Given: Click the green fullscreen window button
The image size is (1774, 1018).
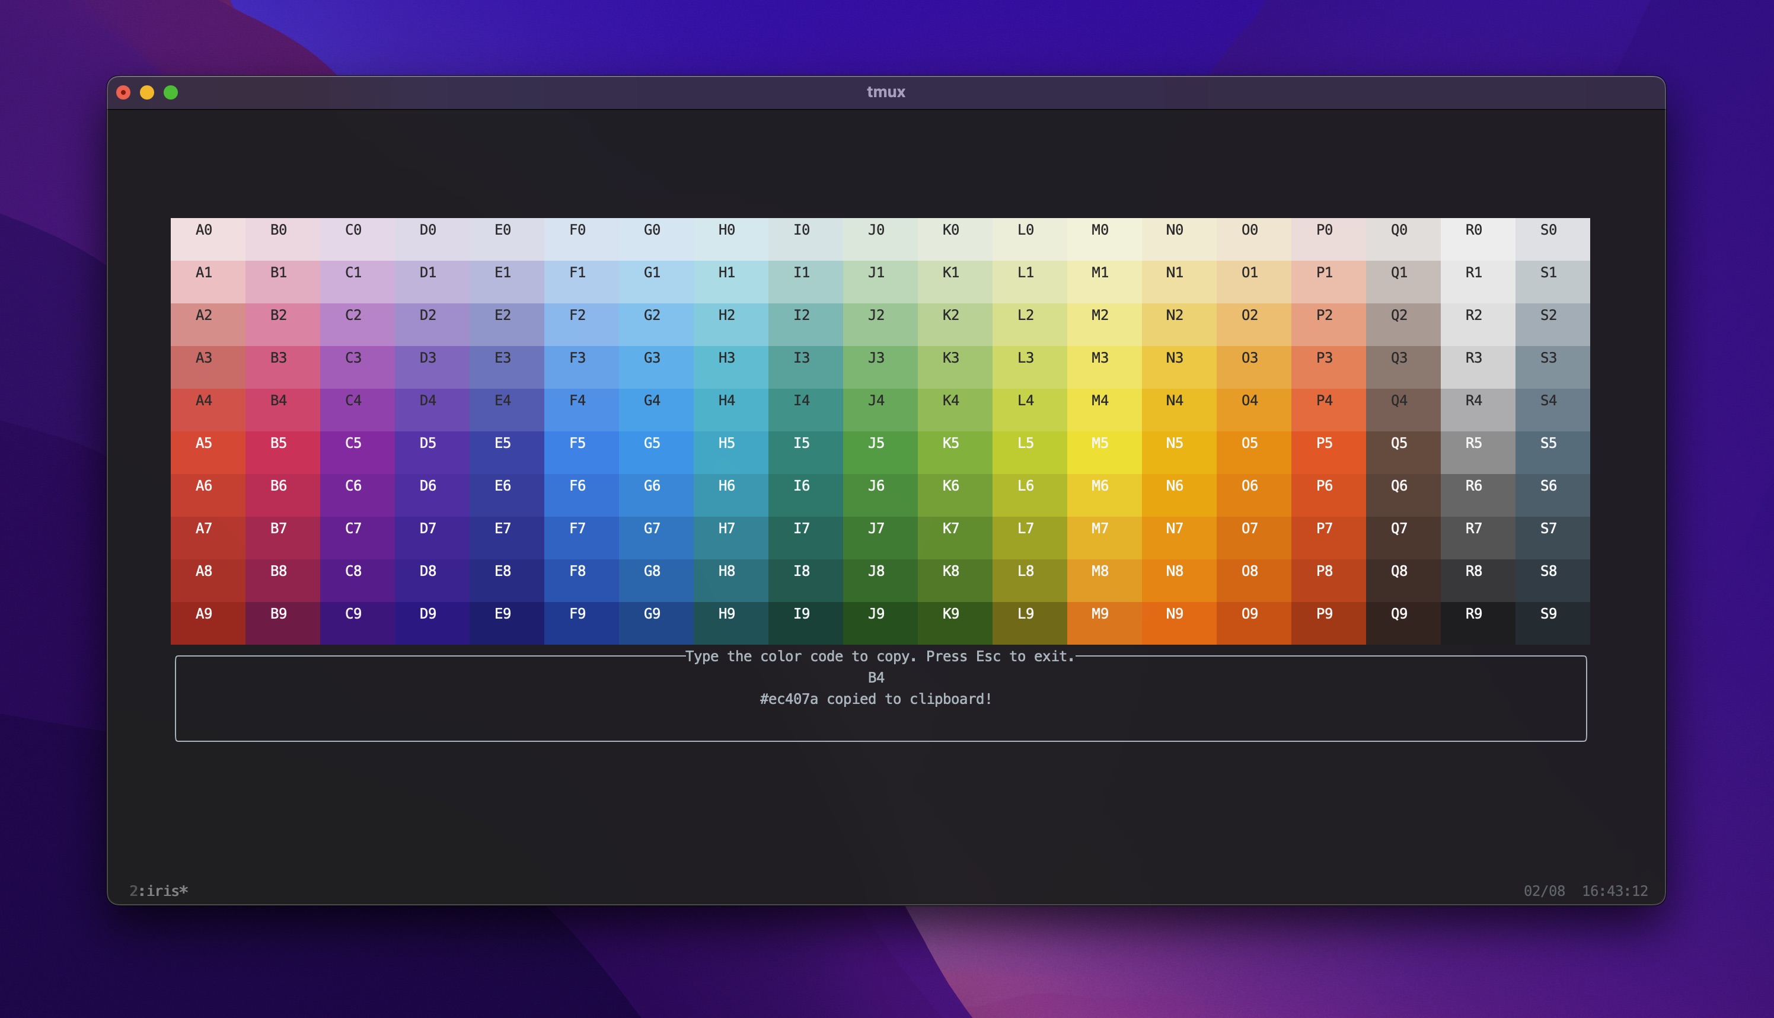Looking at the screenshot, I should coord(171,92).
